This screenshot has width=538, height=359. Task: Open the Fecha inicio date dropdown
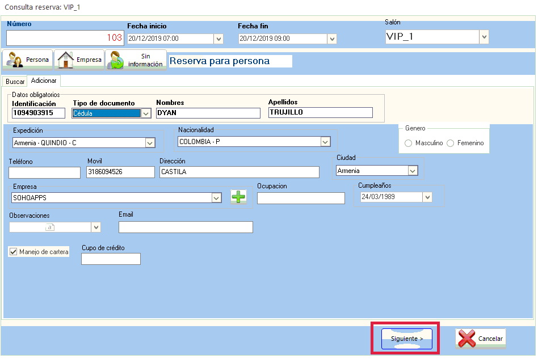(x=218, y=39)
